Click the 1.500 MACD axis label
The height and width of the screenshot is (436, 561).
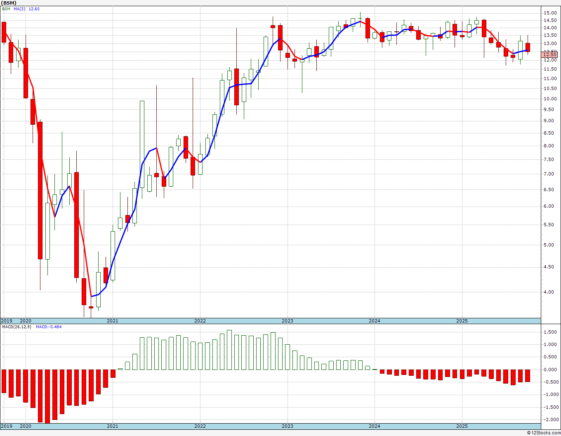(550, 332)
